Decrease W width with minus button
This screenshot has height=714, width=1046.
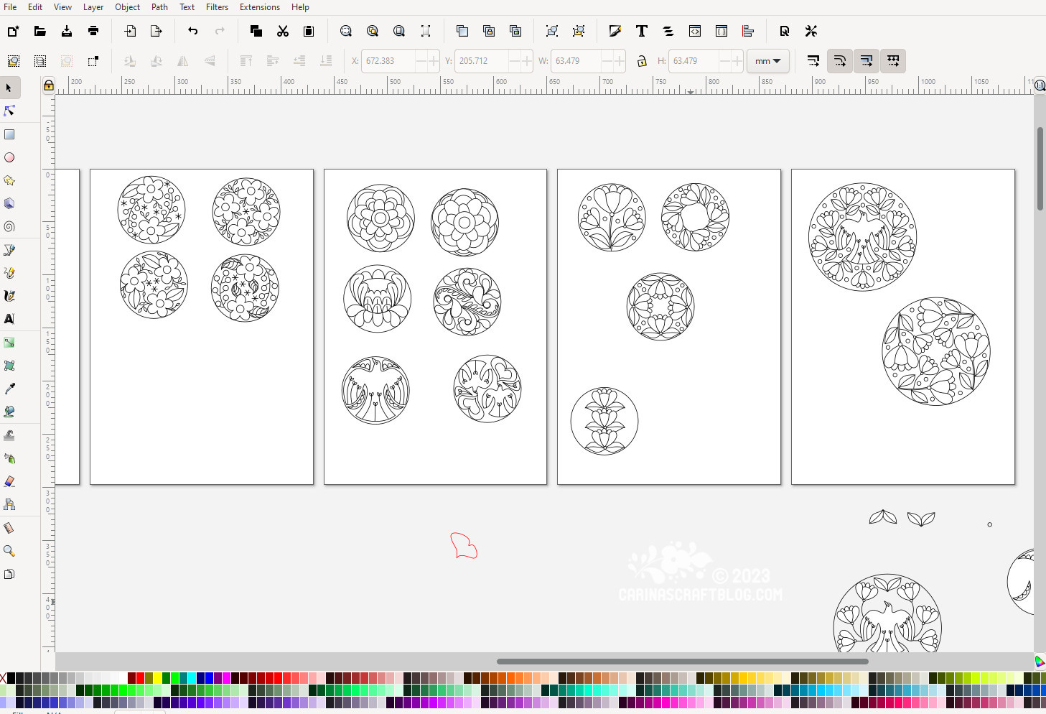click(x=607, y=61)
